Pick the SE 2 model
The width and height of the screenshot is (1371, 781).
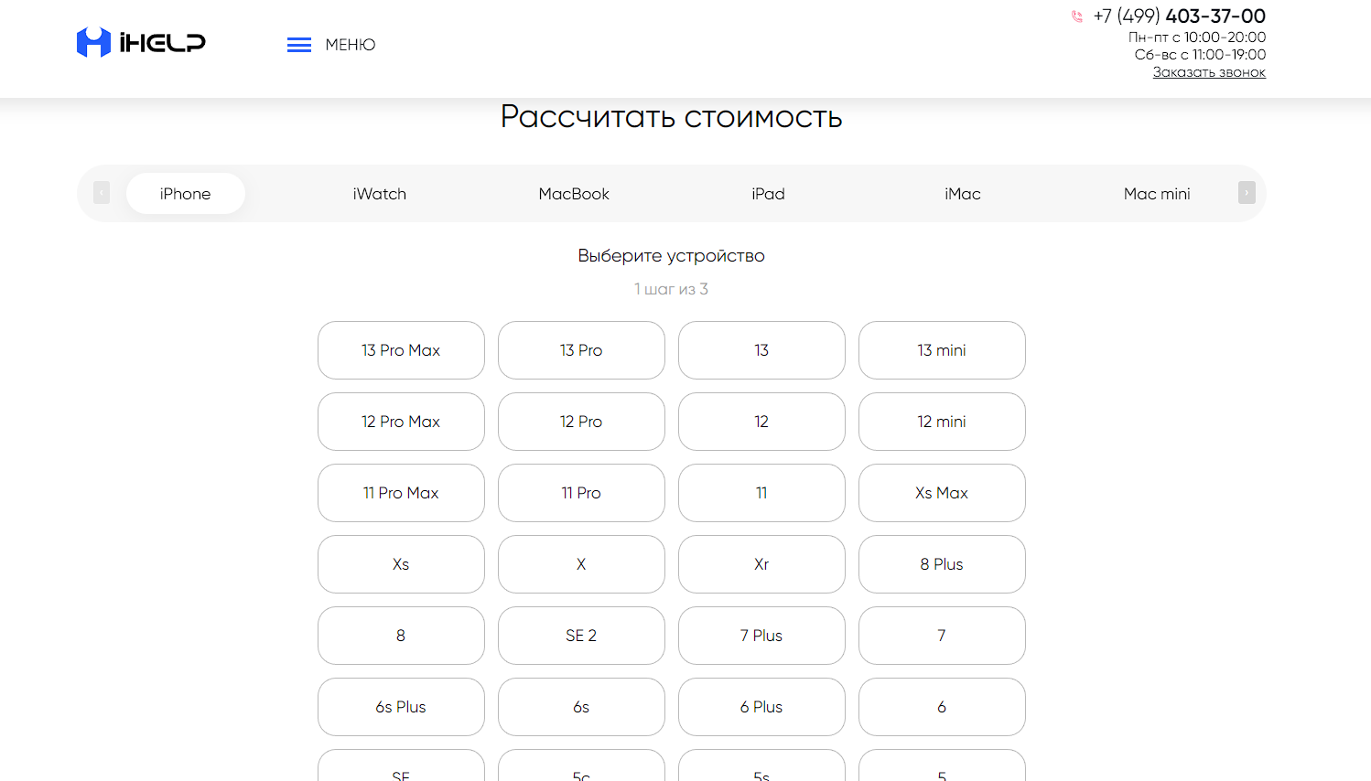(581, 636)
